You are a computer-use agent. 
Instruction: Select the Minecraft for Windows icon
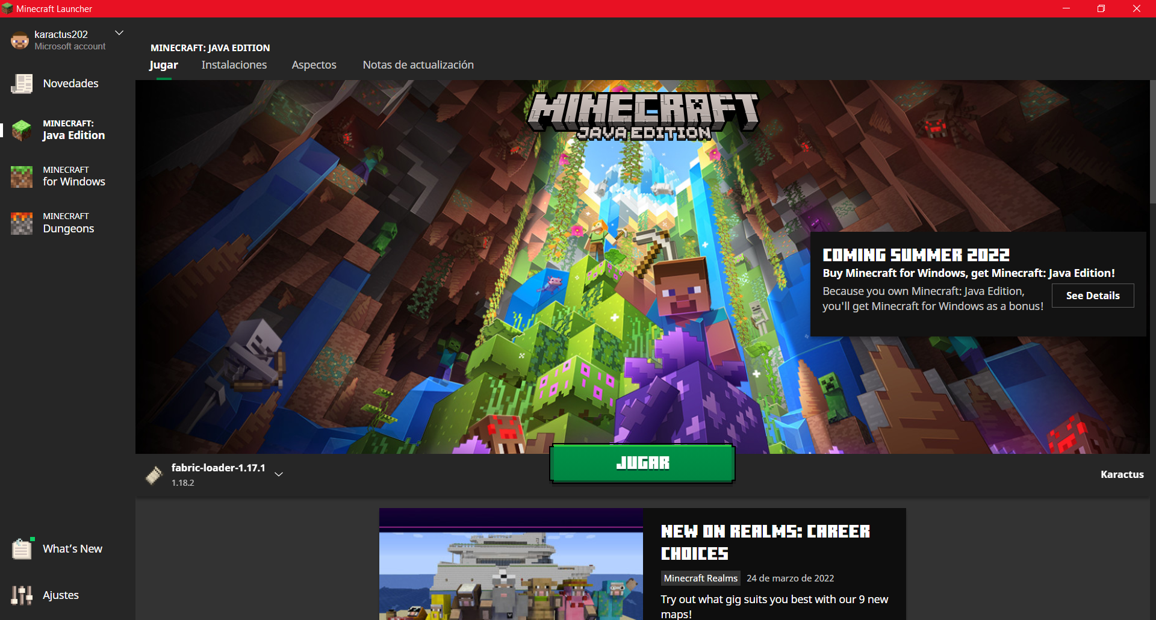point(22,176)
